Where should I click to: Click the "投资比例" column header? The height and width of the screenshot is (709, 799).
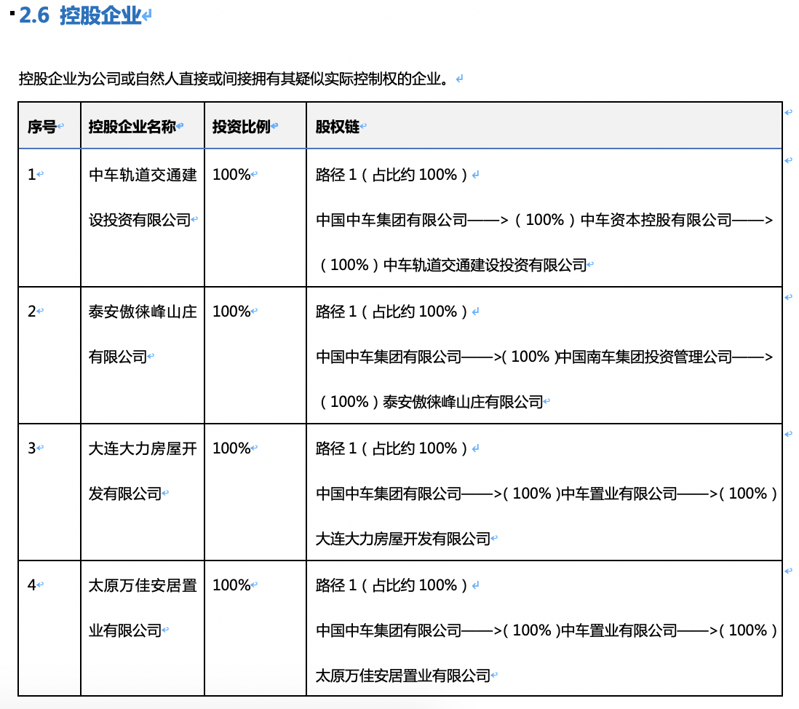pos(242,127)
